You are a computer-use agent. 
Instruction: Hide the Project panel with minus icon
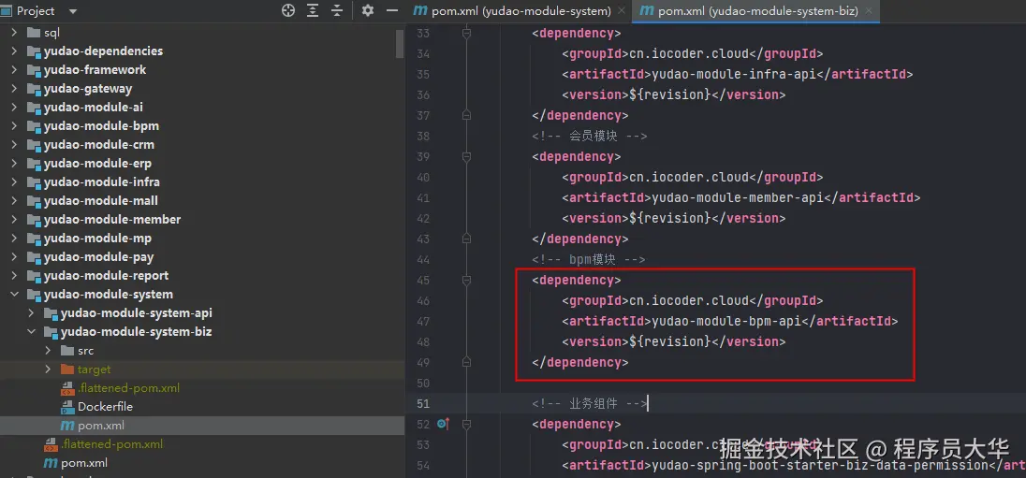click(x=392, y=10)
